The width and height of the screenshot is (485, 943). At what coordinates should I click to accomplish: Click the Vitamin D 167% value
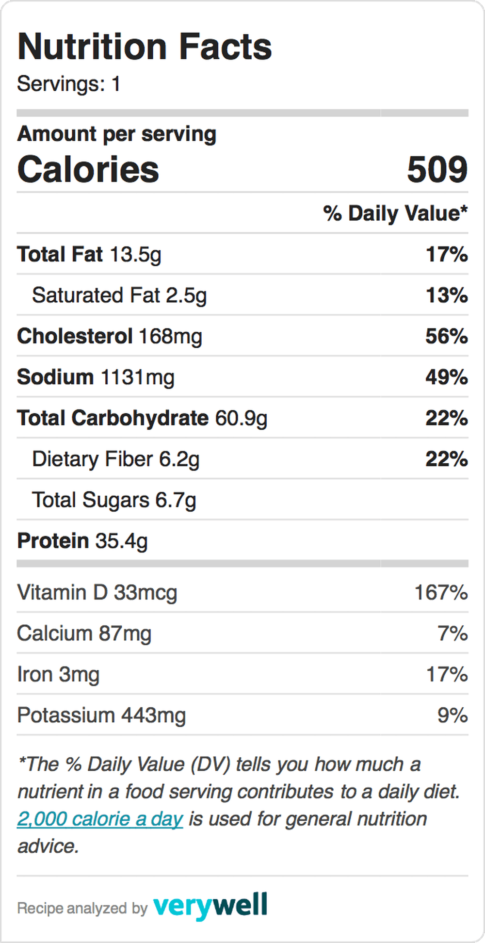coord(441,592)
